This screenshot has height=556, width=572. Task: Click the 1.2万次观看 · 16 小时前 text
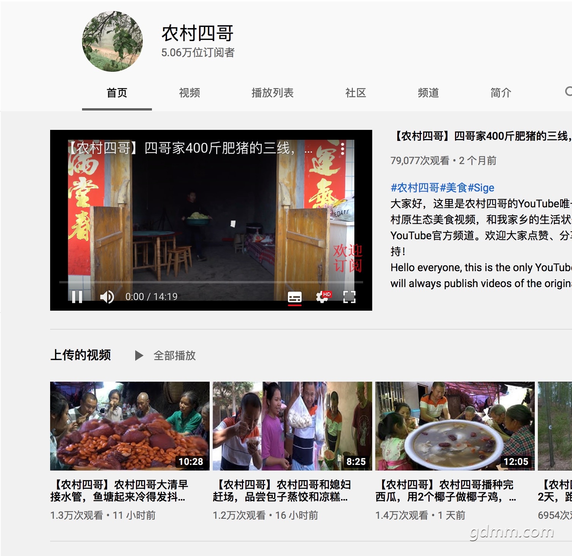point(265,515)
